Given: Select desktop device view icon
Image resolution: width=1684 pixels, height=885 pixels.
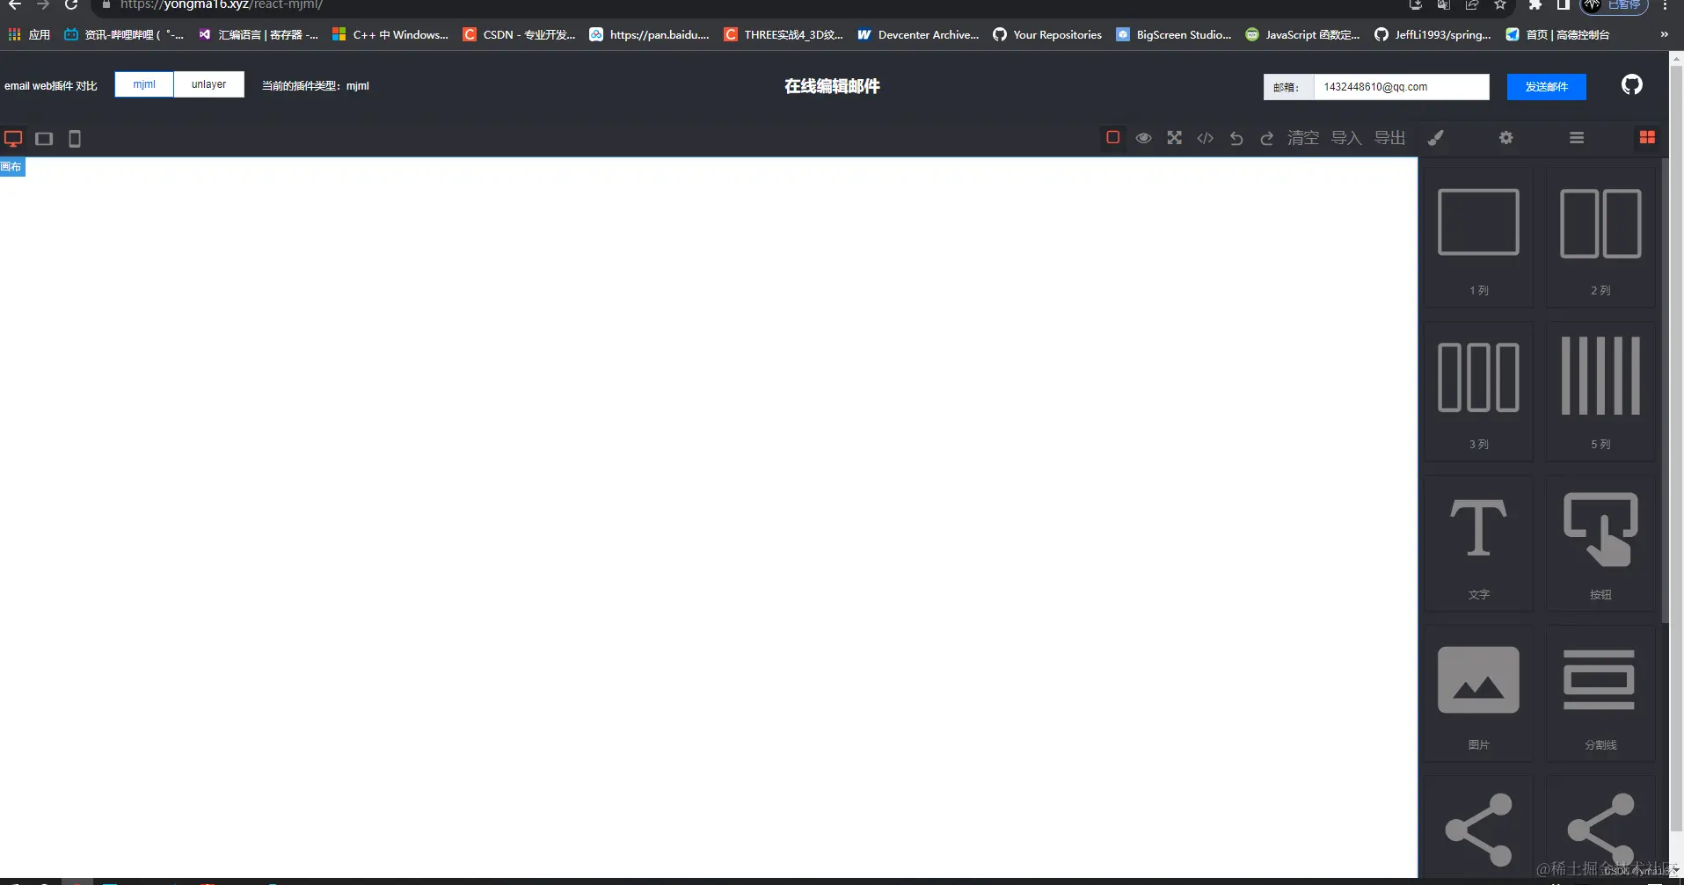Looking at the screenshot, I should tap(13, 139).
